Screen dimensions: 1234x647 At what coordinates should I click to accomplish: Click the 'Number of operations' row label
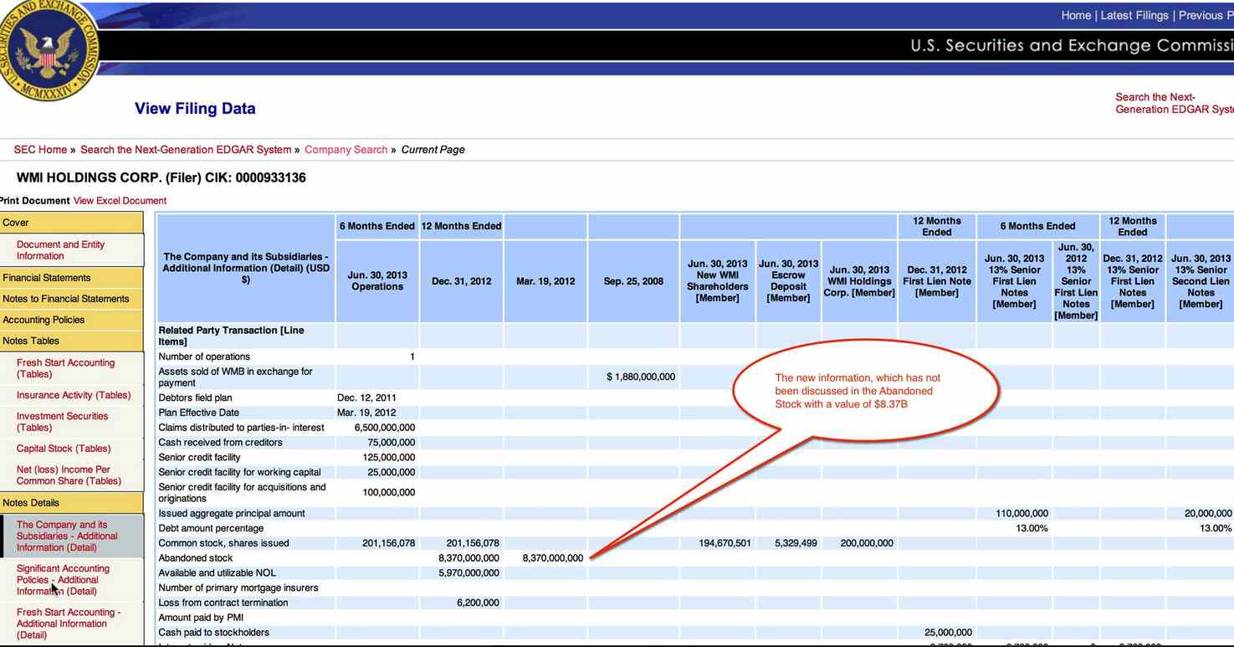click(x=204, y=357)
